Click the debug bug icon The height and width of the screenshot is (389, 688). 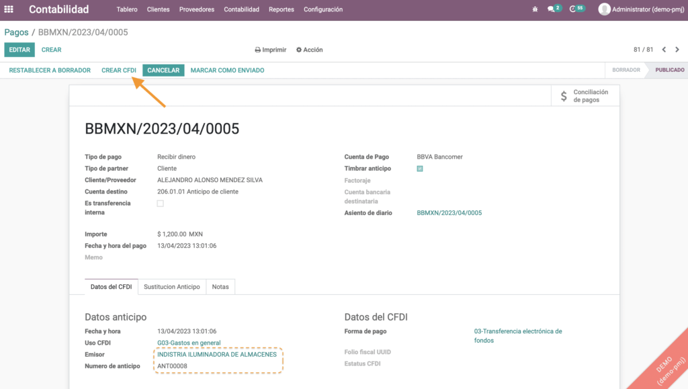click(535, 9)
